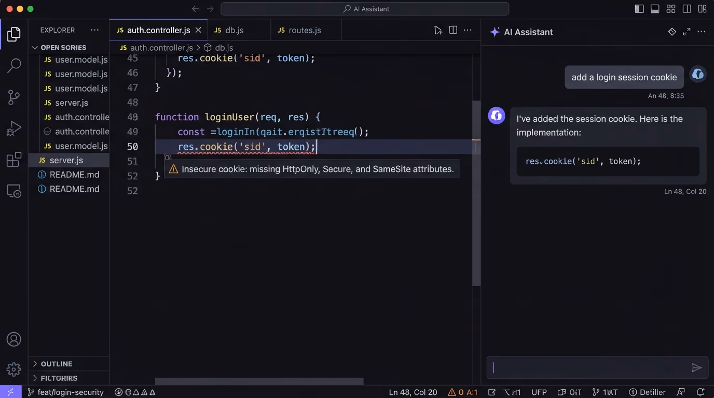Collapse the OPEN SORIES section
The height and width of the screenshot is (398, 714).
click(69, 47)
